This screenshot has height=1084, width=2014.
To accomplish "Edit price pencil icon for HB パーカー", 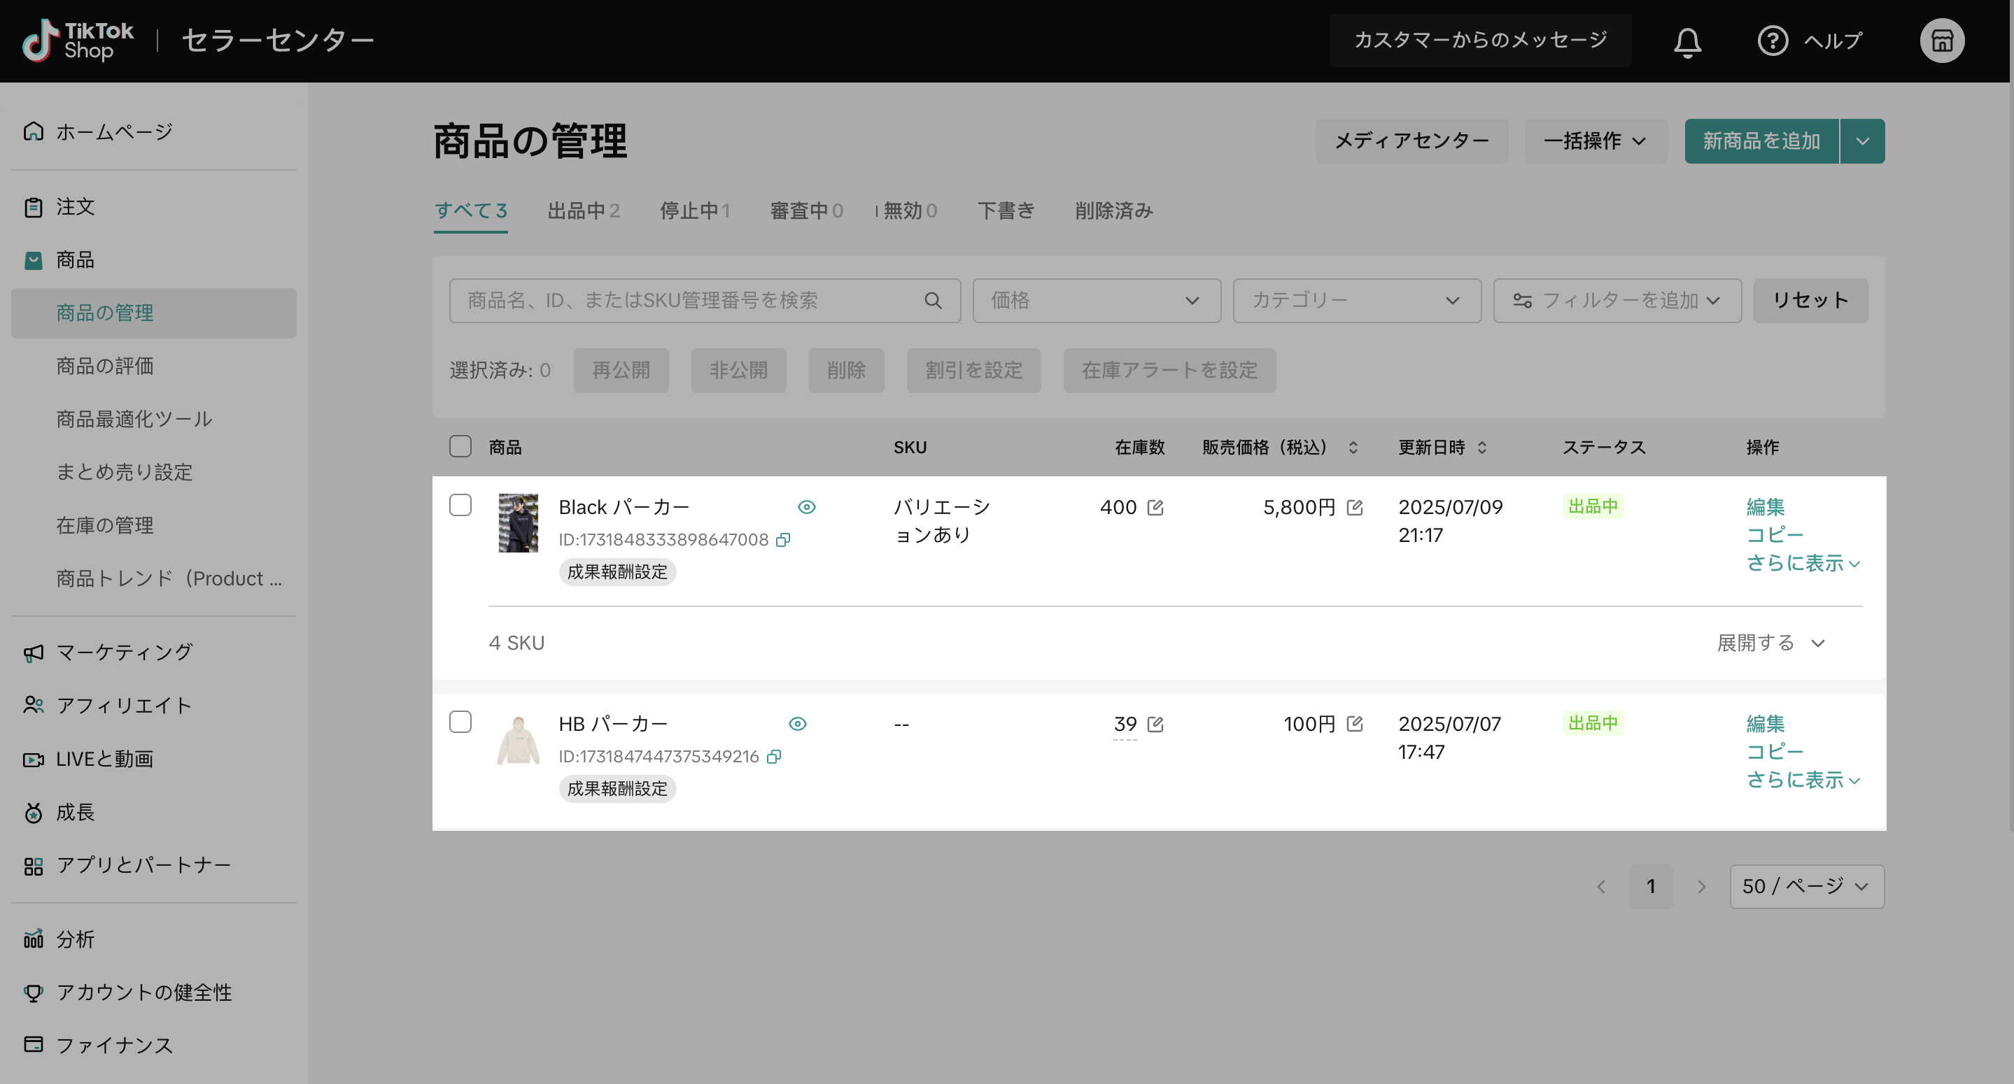I will (x=1355, y=725).
